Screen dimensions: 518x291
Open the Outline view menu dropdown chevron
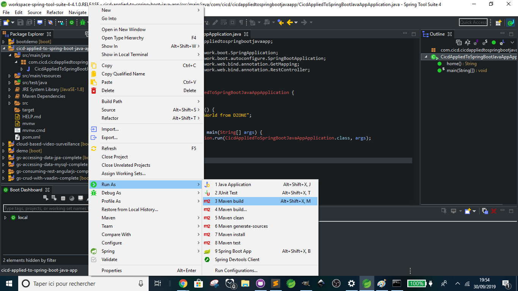[512, 42]
